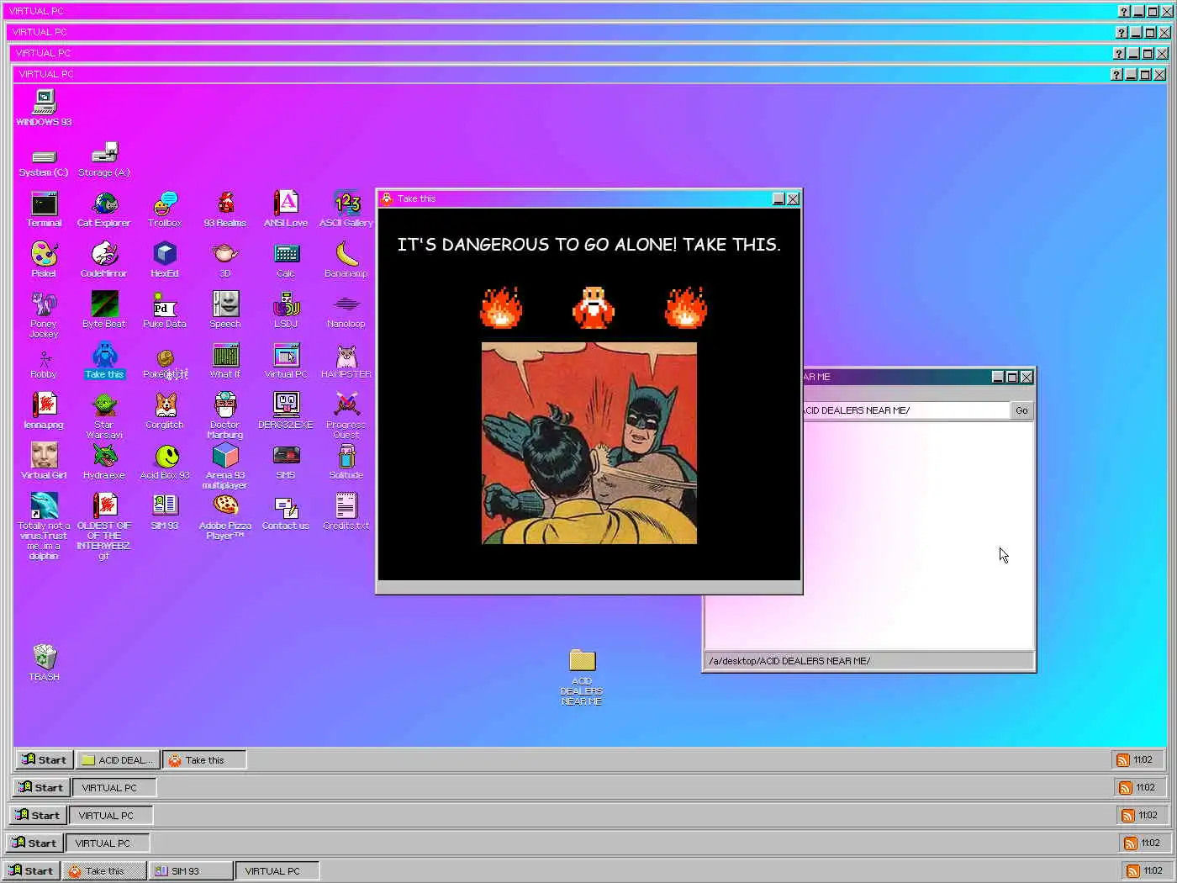Click the Batman slapping Robin image
The width and height of the screenshot is (1177, 883).
click(589, 443)
